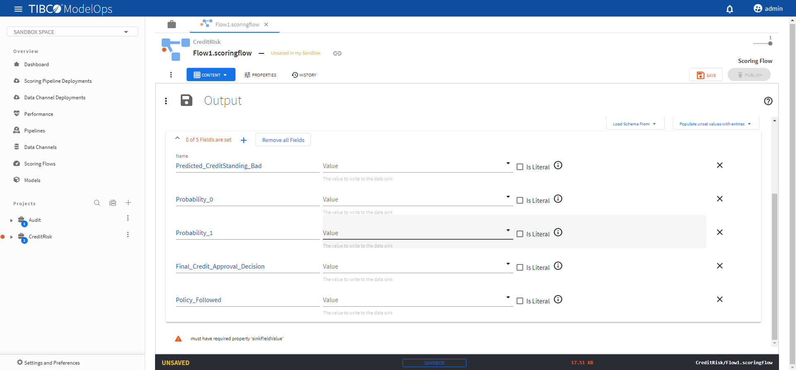Open three-dot menu beside CONTENT button

tap(171, 75)
